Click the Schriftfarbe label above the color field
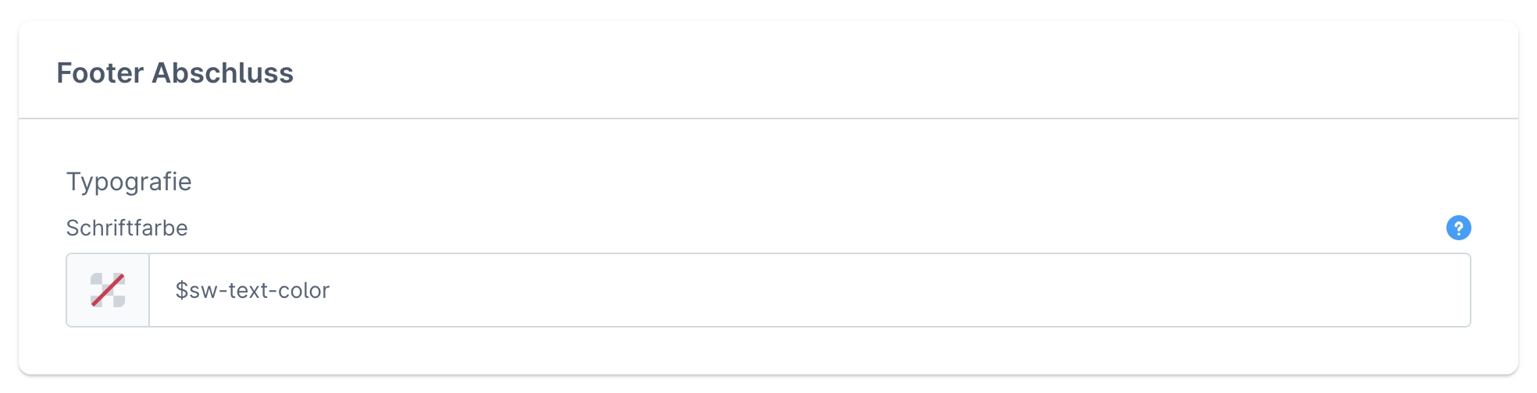Viewport: 1537px width, 393px height. coord(127,228)
